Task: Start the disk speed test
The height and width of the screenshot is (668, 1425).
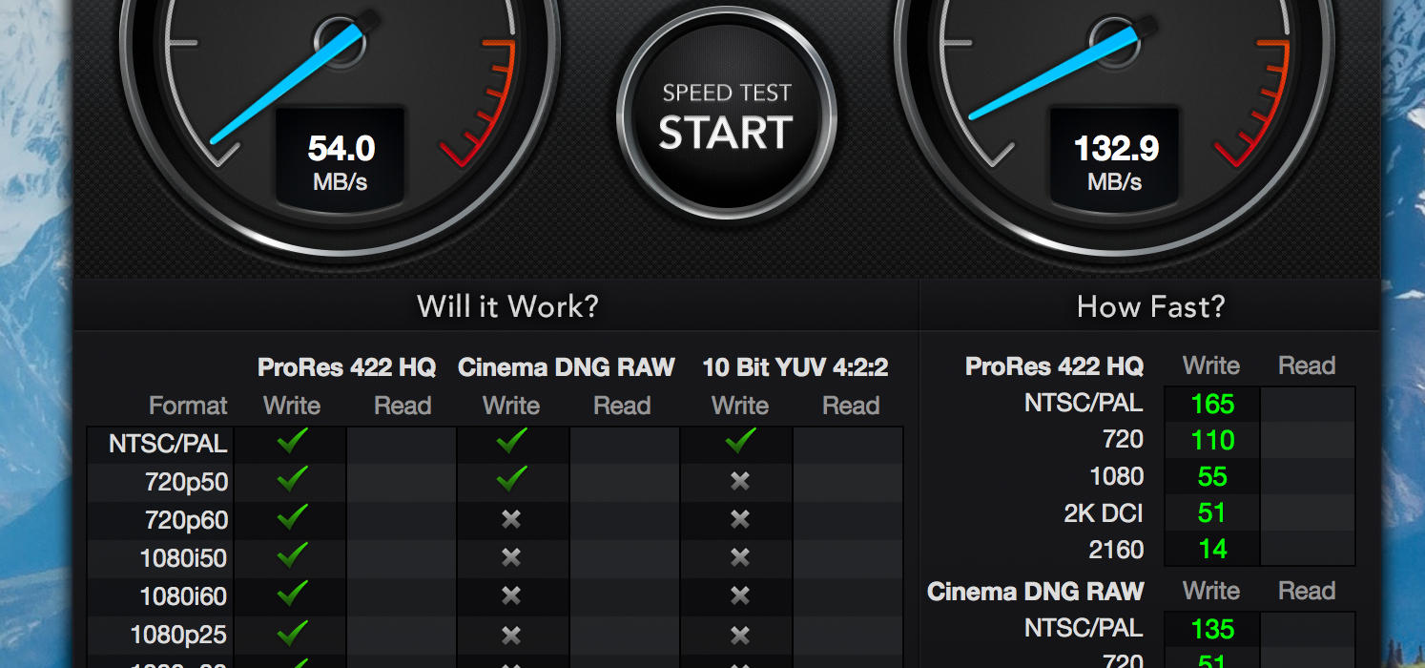Action: click(727, 112)
